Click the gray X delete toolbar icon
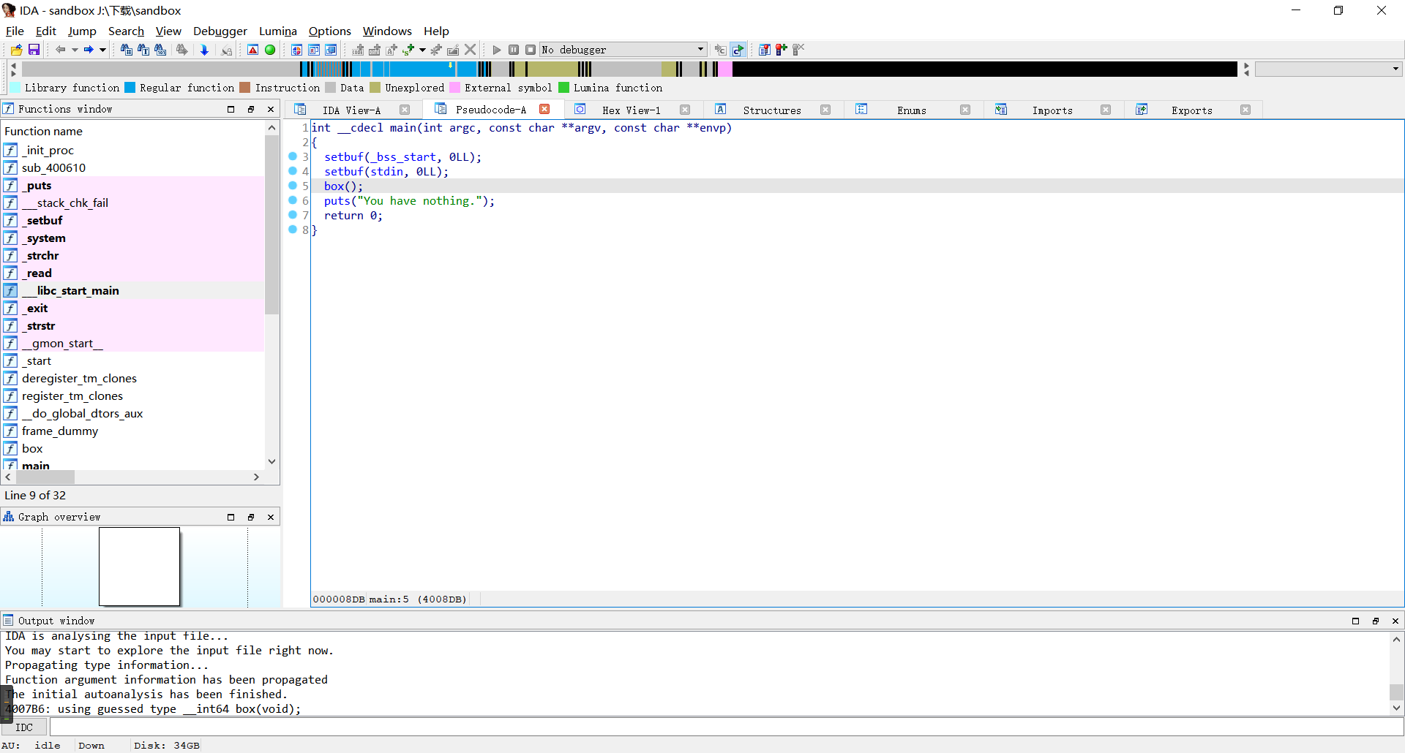 pos(471,50)
